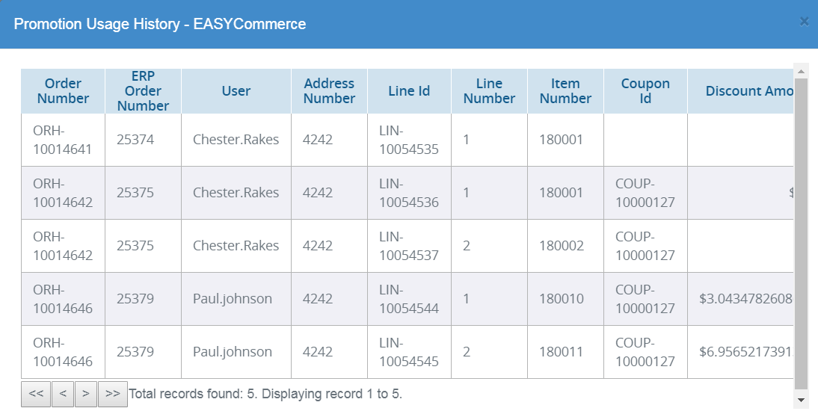Select the Order Number column header

pyautogui.click(x=63, y=90)
